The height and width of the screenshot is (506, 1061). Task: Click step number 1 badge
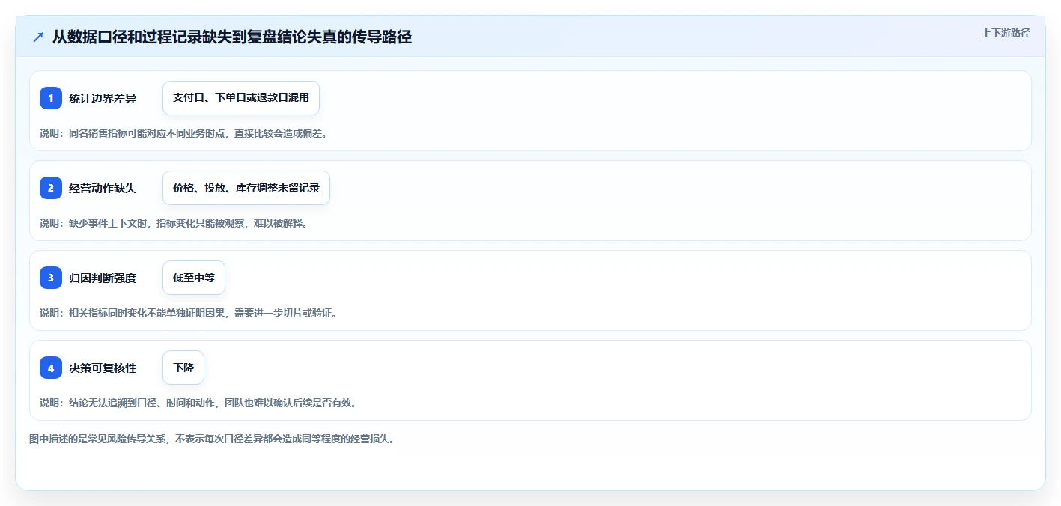pos(51,98)
